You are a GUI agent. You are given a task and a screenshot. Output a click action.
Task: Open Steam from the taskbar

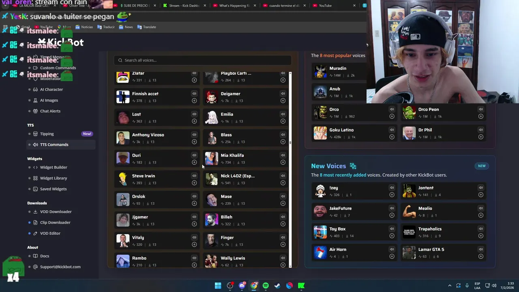click(277, 286)
